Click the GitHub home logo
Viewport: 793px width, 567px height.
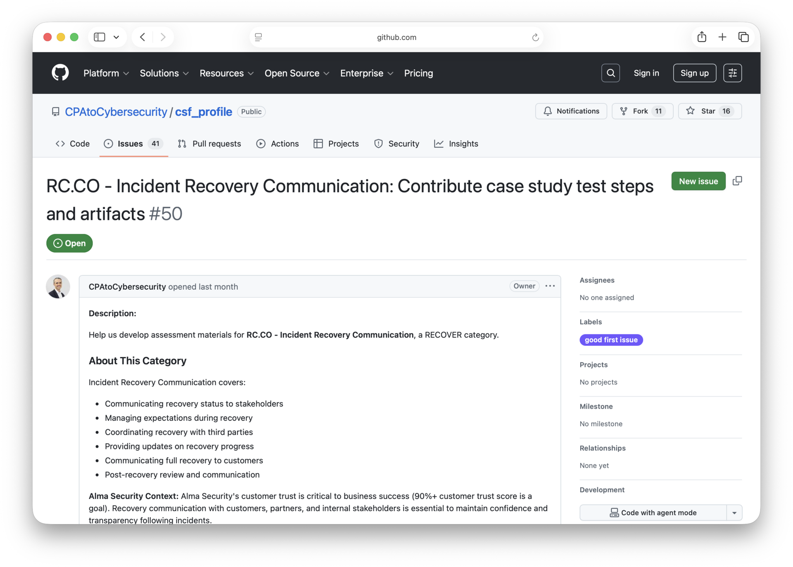(x=60, y=73)
